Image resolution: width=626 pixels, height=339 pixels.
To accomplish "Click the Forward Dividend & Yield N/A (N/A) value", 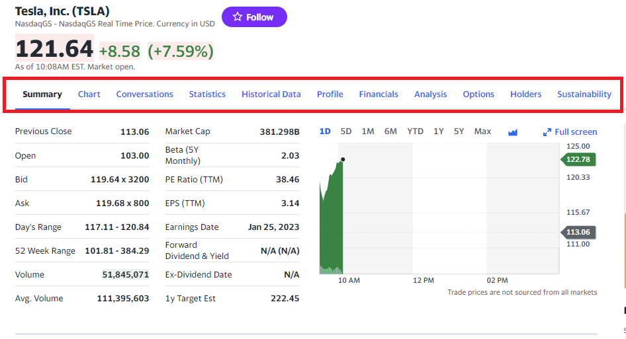I will tap(280, 251).
